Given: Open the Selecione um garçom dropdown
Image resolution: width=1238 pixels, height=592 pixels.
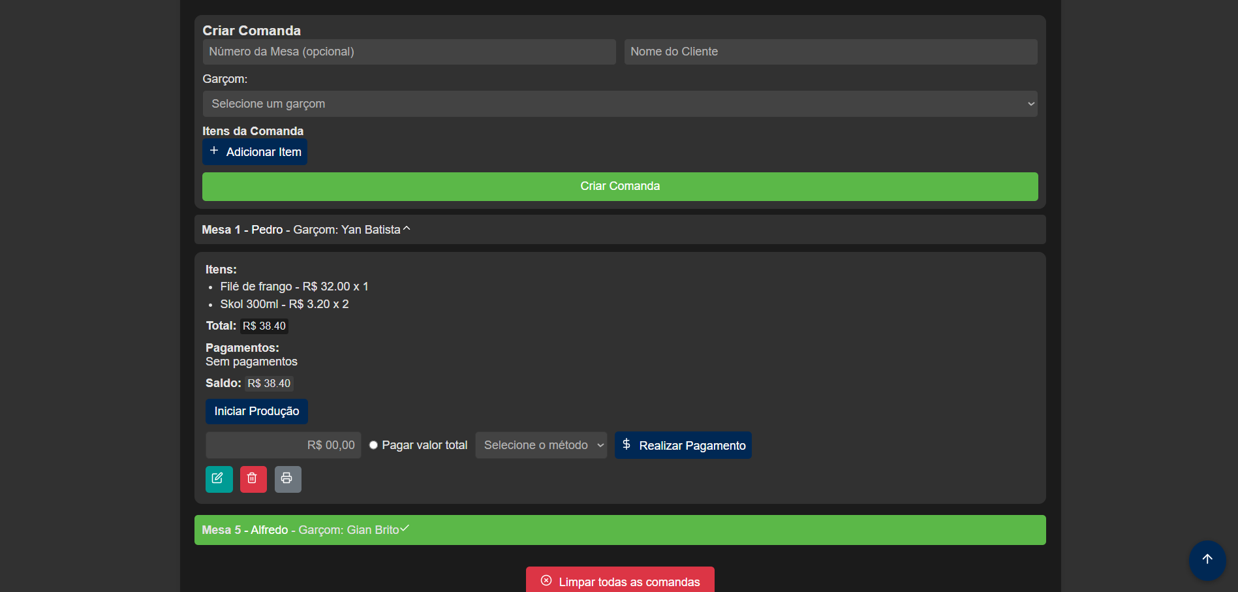Looking at the screenshot, I should [x=619, y=104].
